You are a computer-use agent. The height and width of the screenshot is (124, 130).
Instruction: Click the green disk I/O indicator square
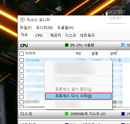[x=67, y=114]
